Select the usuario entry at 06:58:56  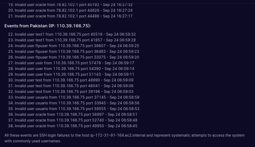pos(77,103)
